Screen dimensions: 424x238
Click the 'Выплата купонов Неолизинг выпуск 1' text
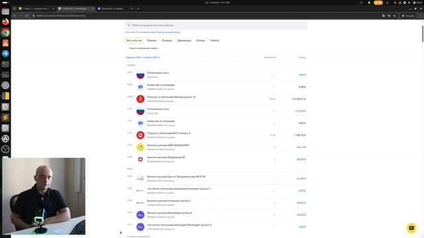pyautogui.click(x=170, y=201)
